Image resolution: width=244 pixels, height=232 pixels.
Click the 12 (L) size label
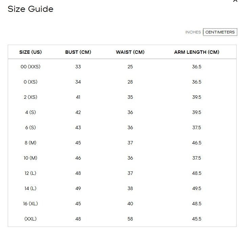(x=30, y=173)
